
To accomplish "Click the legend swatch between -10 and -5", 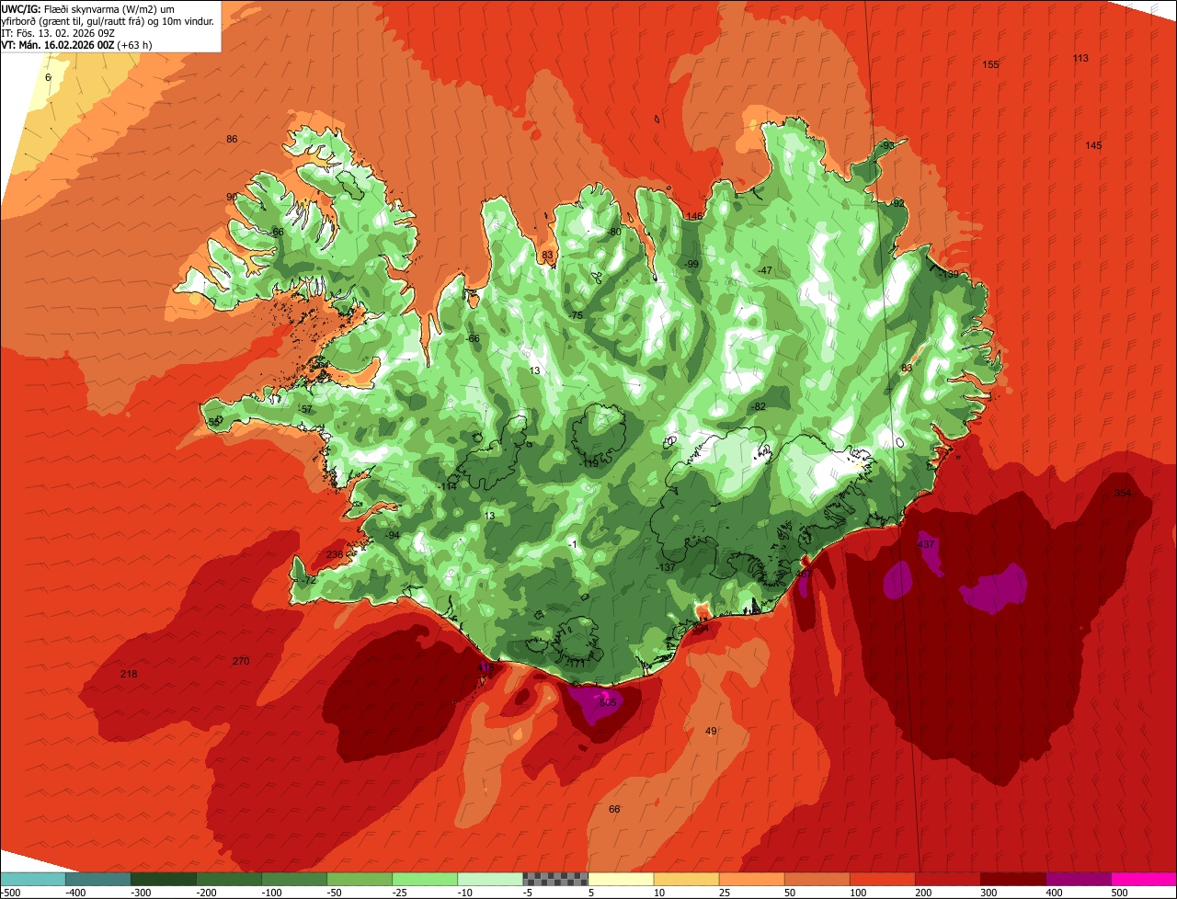I will [489, 879].
